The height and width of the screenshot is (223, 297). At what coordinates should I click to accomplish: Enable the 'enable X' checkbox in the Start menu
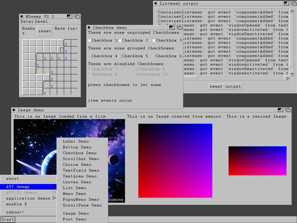[x=3, y=204]
